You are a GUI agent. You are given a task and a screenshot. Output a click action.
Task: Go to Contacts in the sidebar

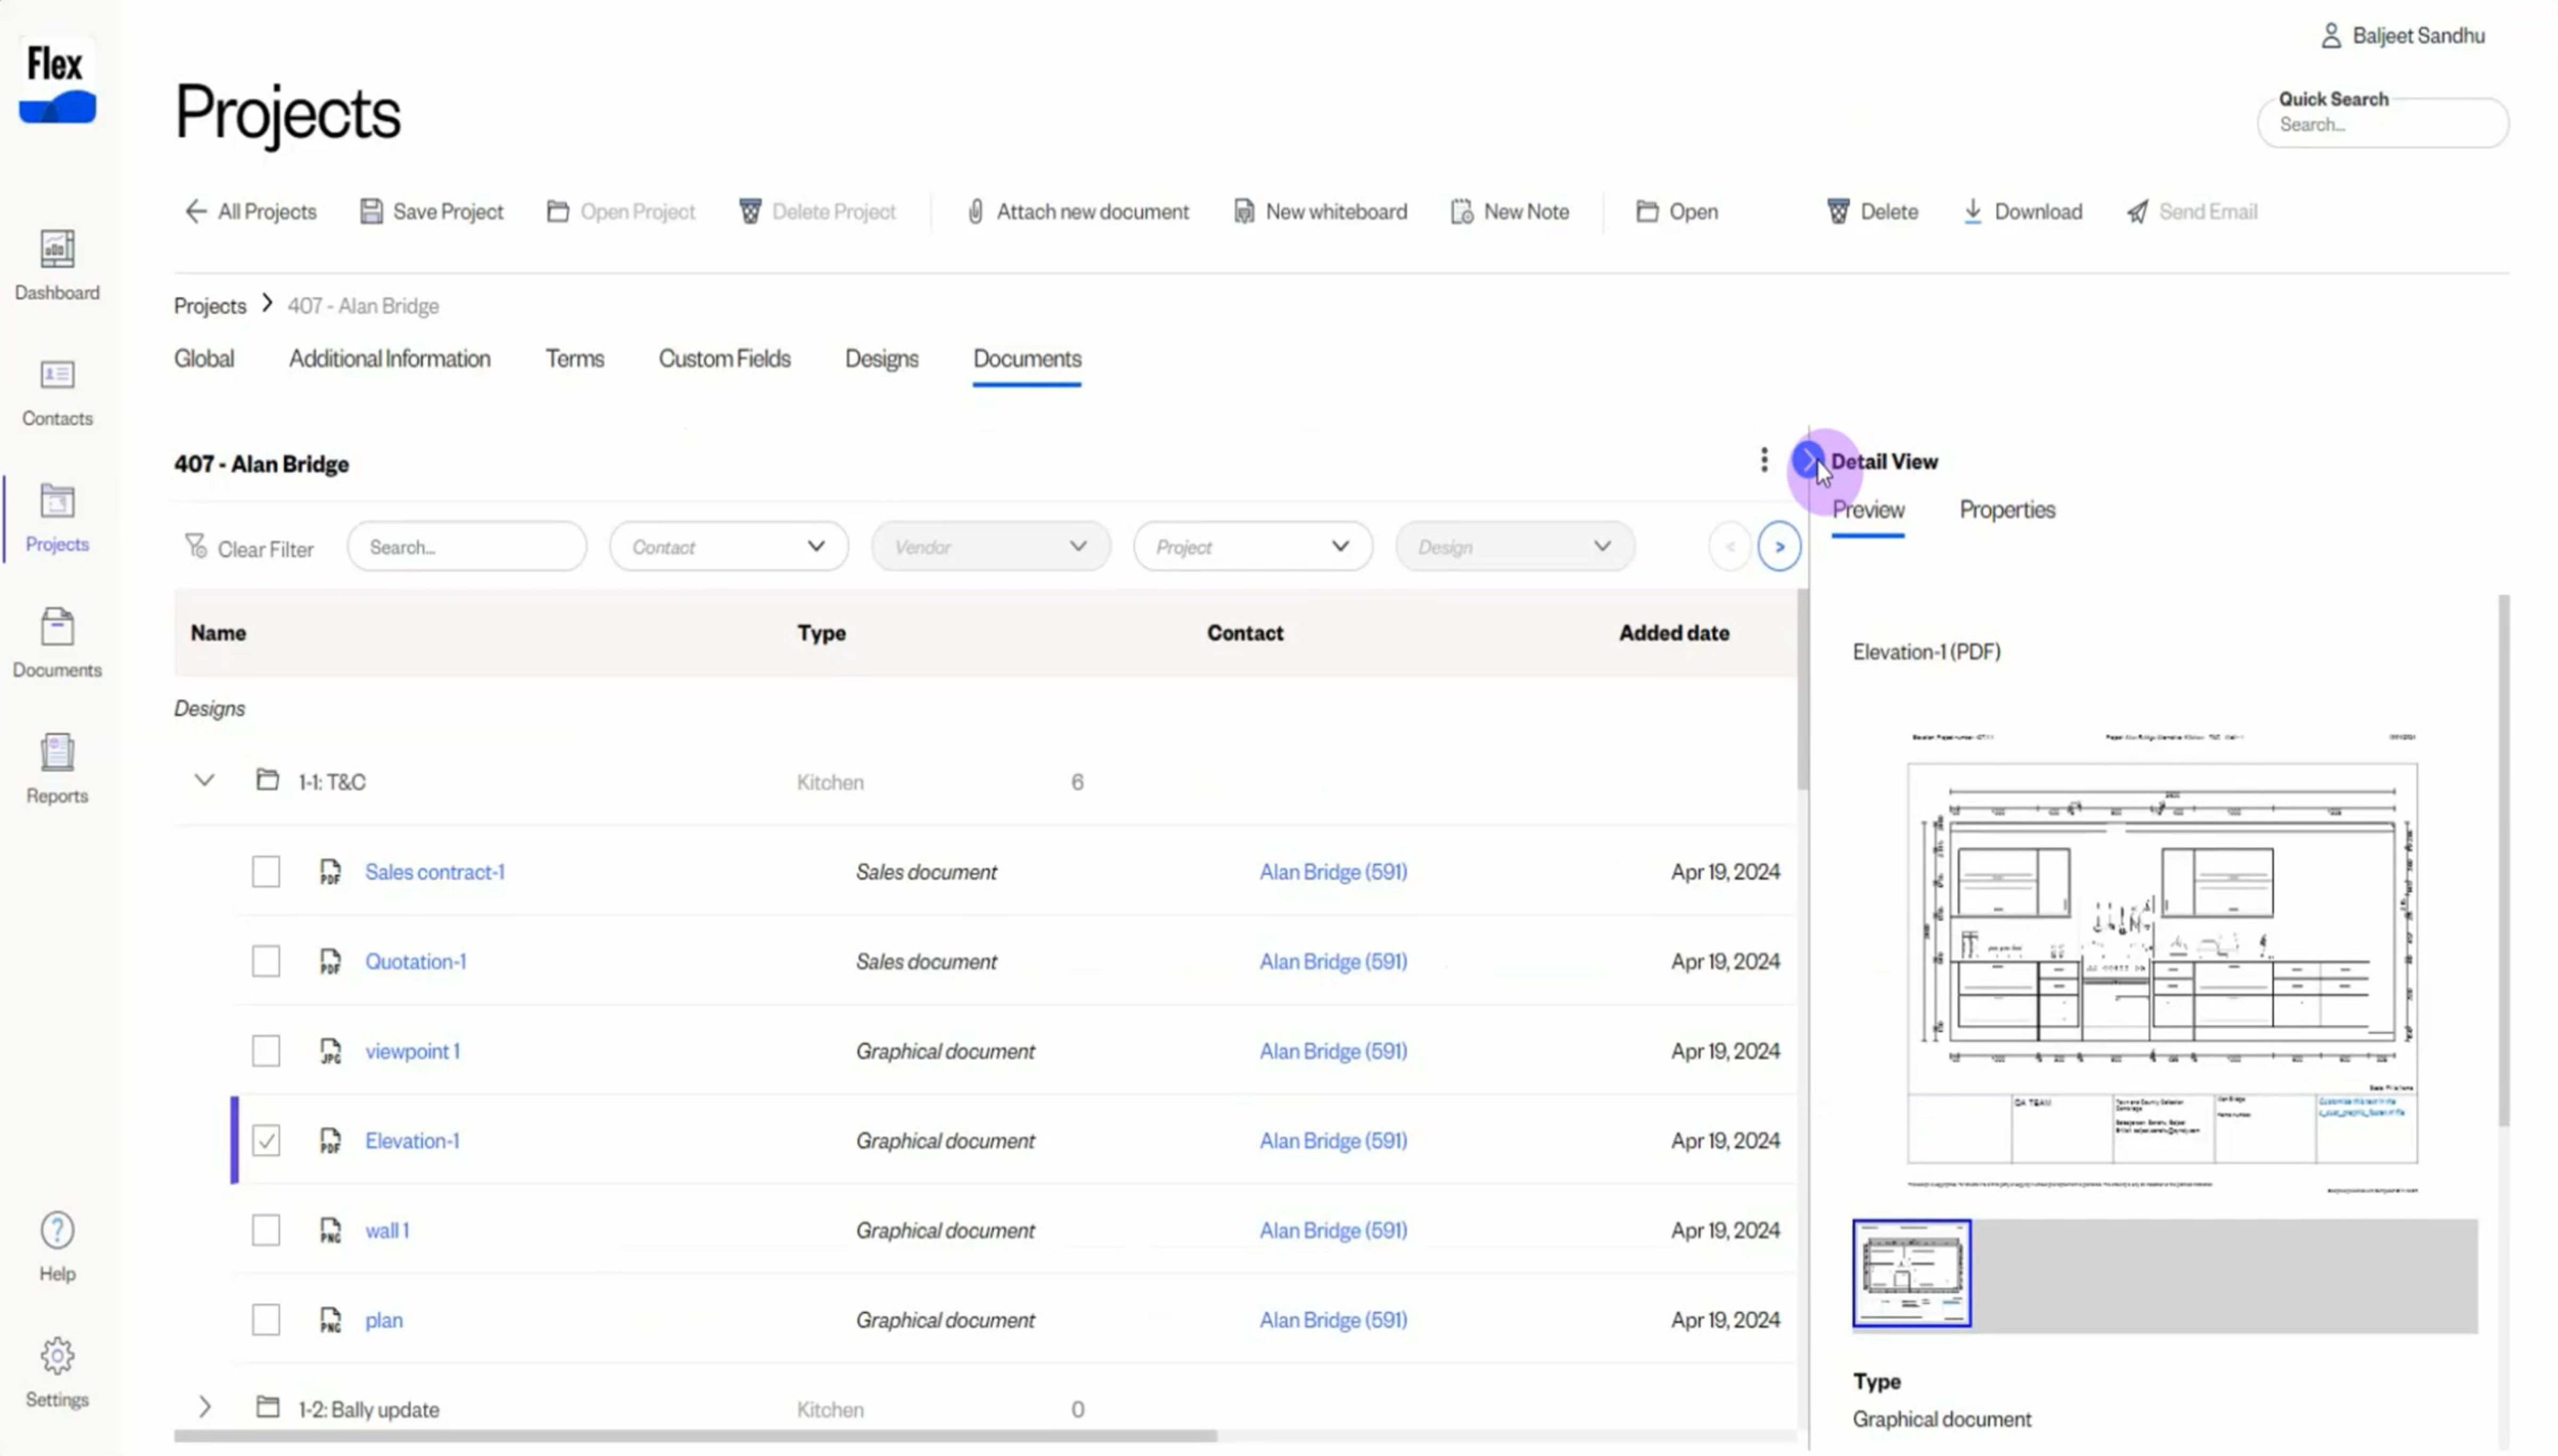[x=57, y=375]
